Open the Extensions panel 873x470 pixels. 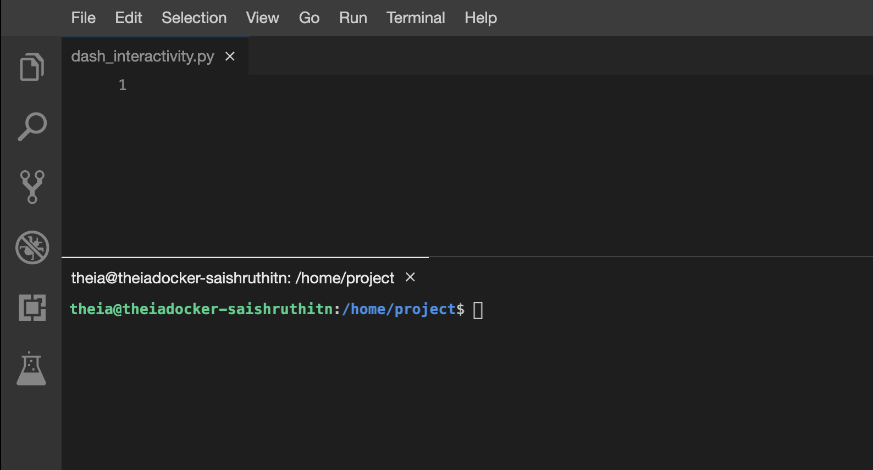click(x=32, y=307)
